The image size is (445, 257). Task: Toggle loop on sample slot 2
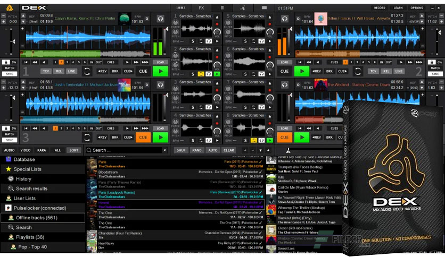pyautogui.click(x=201, y=74)
